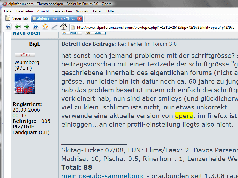Reload the page with the orange icon
Screen dimensions: 238x178
pyautogui.click(x=45, y=27)
